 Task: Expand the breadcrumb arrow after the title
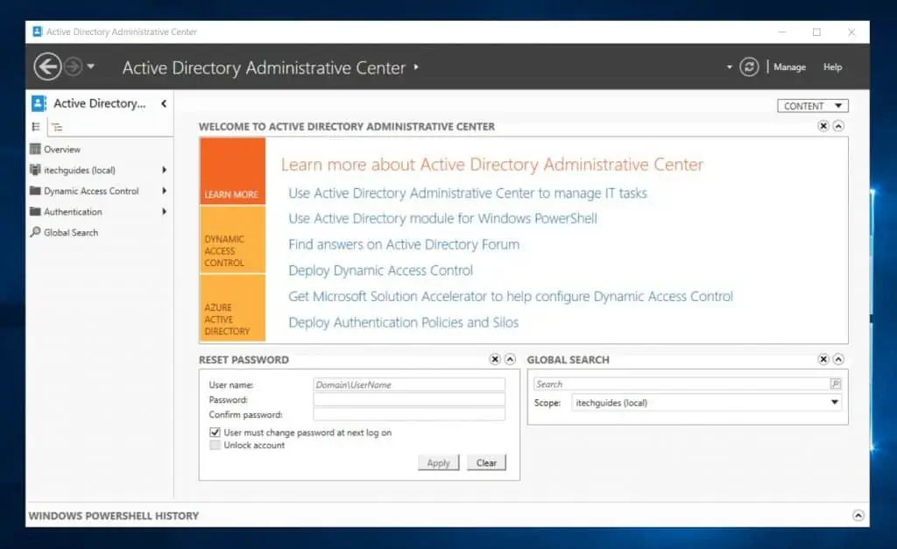click(x=416, y=67)
